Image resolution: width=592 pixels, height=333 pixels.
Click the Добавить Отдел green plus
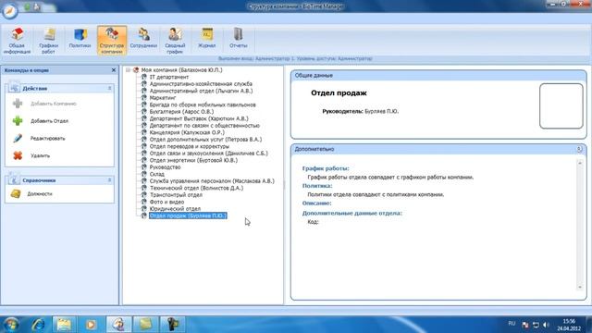[18, 121]
